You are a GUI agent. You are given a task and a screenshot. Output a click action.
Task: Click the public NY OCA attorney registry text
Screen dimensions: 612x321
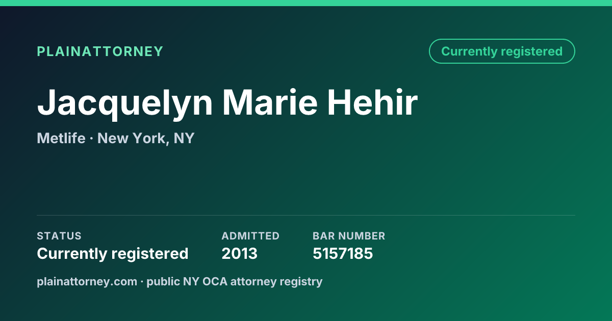(x=235, y=281)
